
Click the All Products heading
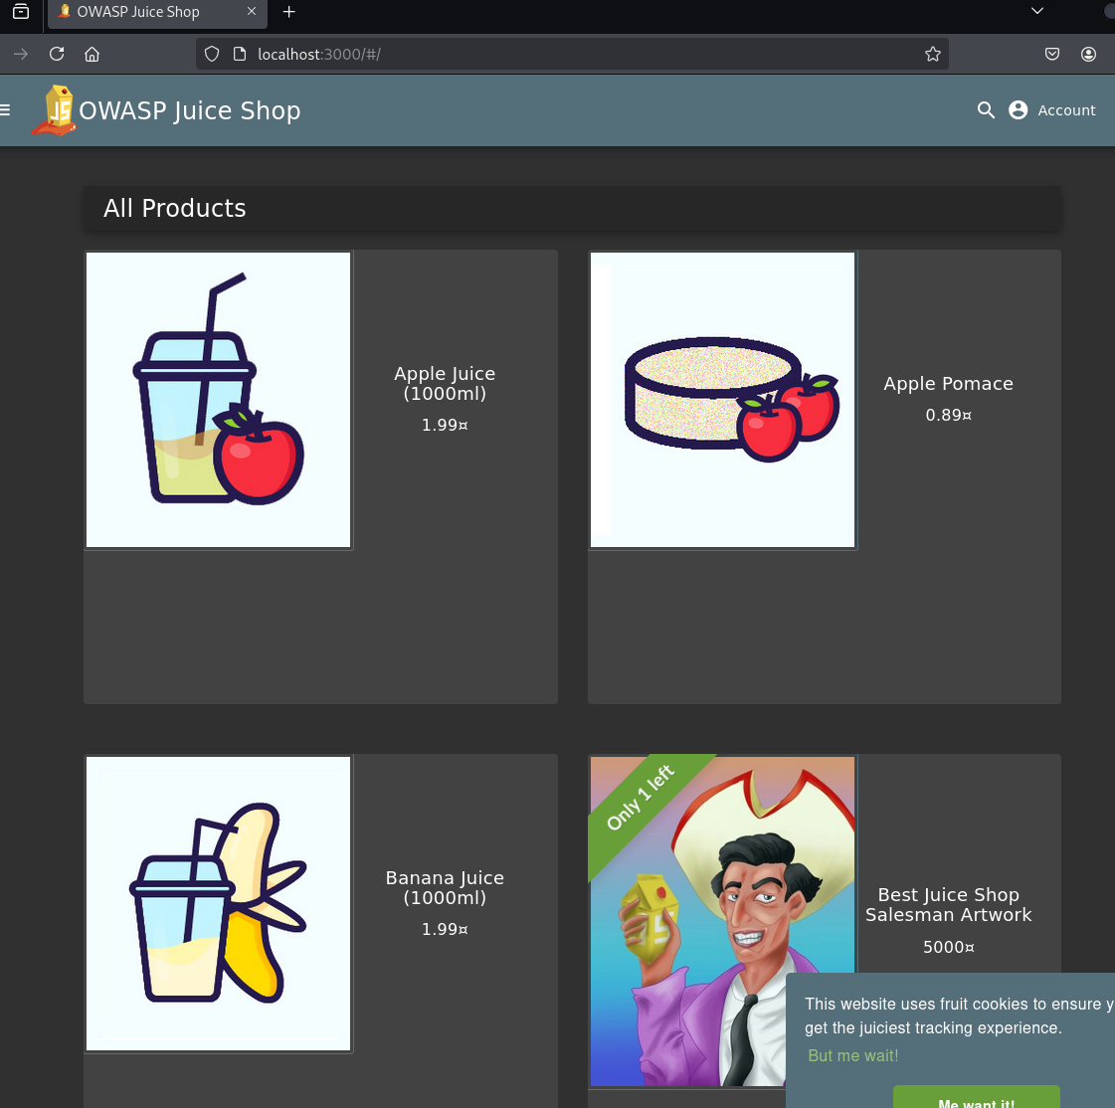(x=175, y=209)
